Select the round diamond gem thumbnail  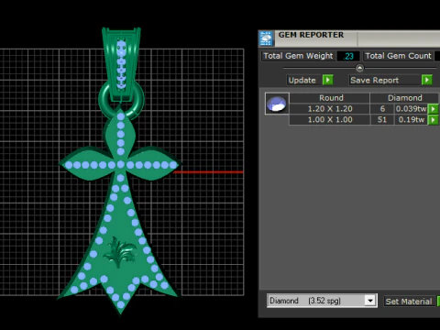click(x=277, y=104)
